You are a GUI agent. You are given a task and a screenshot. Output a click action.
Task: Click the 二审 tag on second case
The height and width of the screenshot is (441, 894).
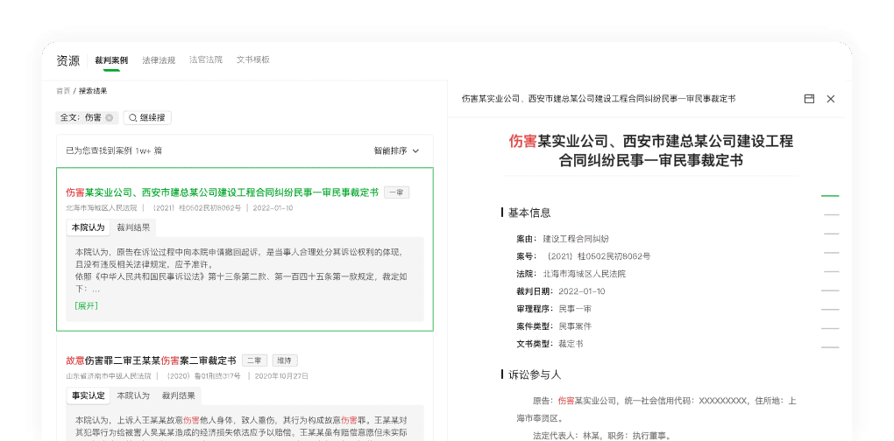254,360
